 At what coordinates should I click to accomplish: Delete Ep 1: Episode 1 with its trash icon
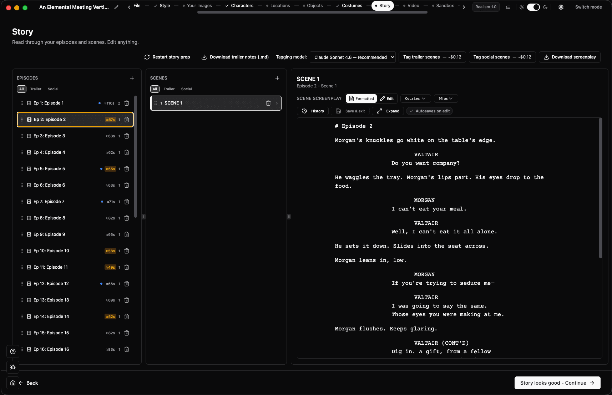(127, 103)
